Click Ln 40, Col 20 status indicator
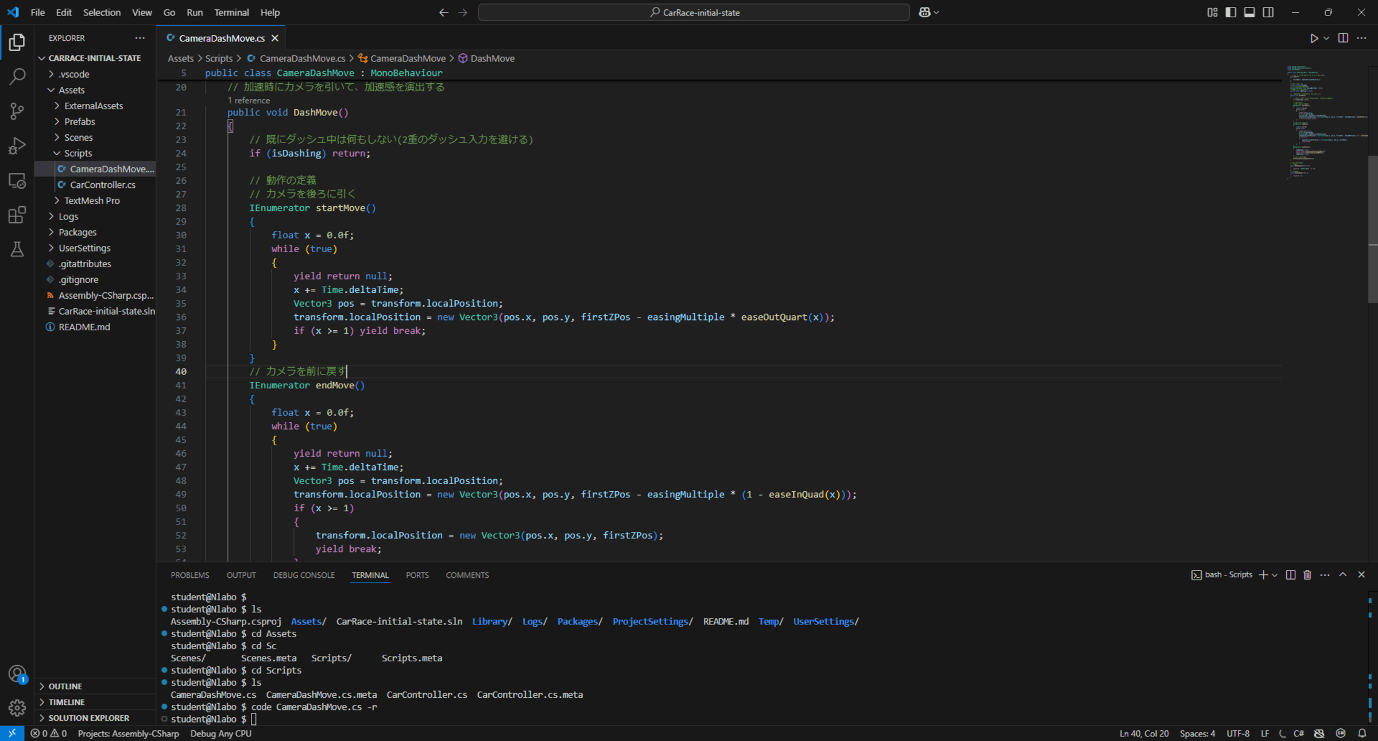The height and width of the screenshot is (741, 1378). (1143, 734)
